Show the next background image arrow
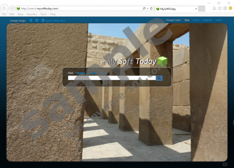Viewport: 234px width, 168px height. 37,20
